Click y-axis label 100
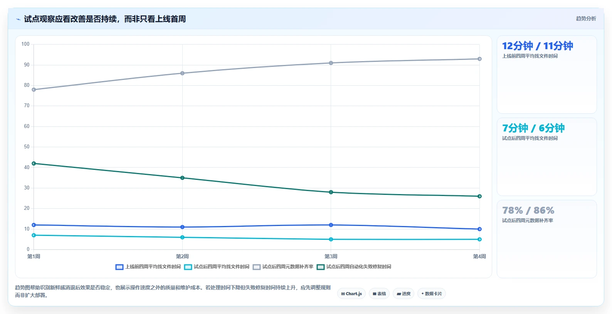Screen dimensions: 612x314 click(25, 44)
